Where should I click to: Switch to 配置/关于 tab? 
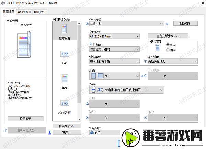click(40, 12)
